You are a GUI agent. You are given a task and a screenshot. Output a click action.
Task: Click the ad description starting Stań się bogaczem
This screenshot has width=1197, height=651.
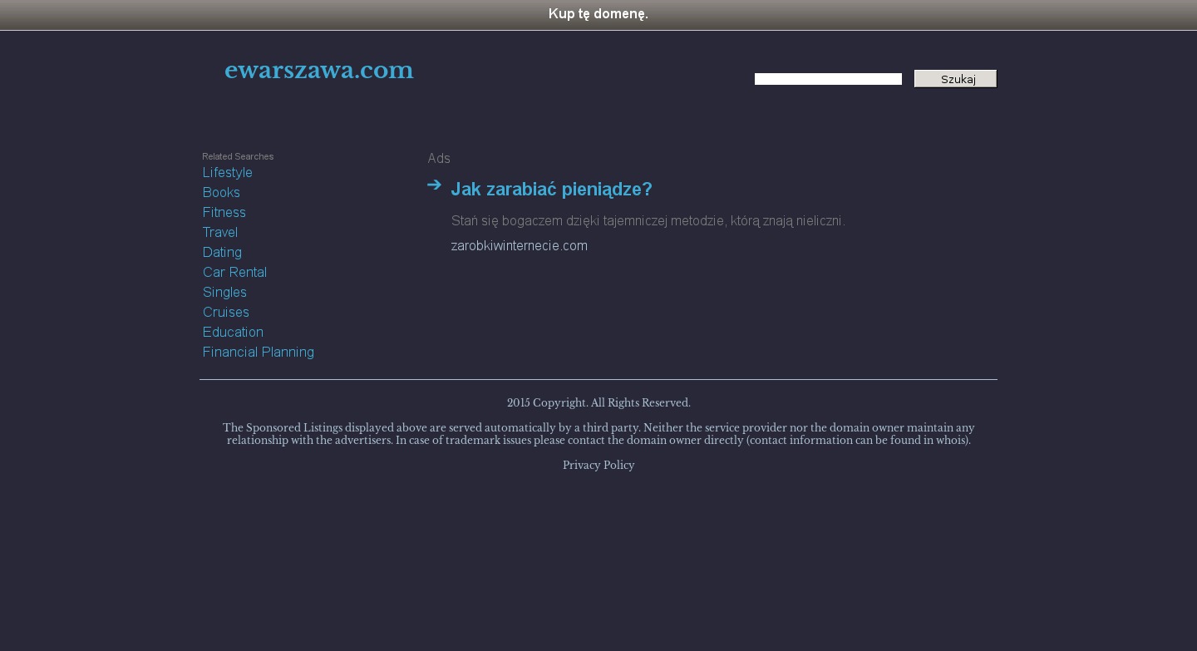click(648, 221)
